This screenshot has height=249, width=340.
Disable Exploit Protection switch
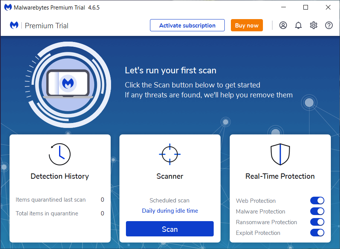(x=317, y=233)
